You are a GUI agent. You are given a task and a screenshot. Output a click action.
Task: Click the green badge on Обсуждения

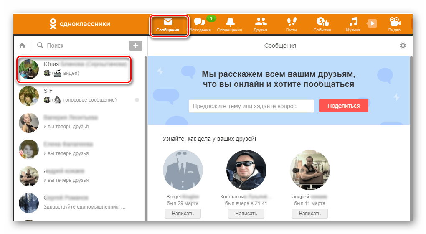coord(211,18)
